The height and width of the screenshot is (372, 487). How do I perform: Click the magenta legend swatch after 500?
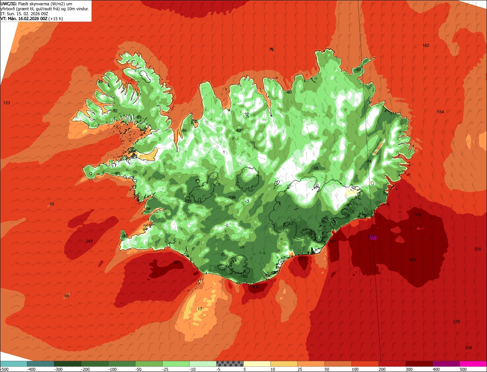[x=473, y=364]
